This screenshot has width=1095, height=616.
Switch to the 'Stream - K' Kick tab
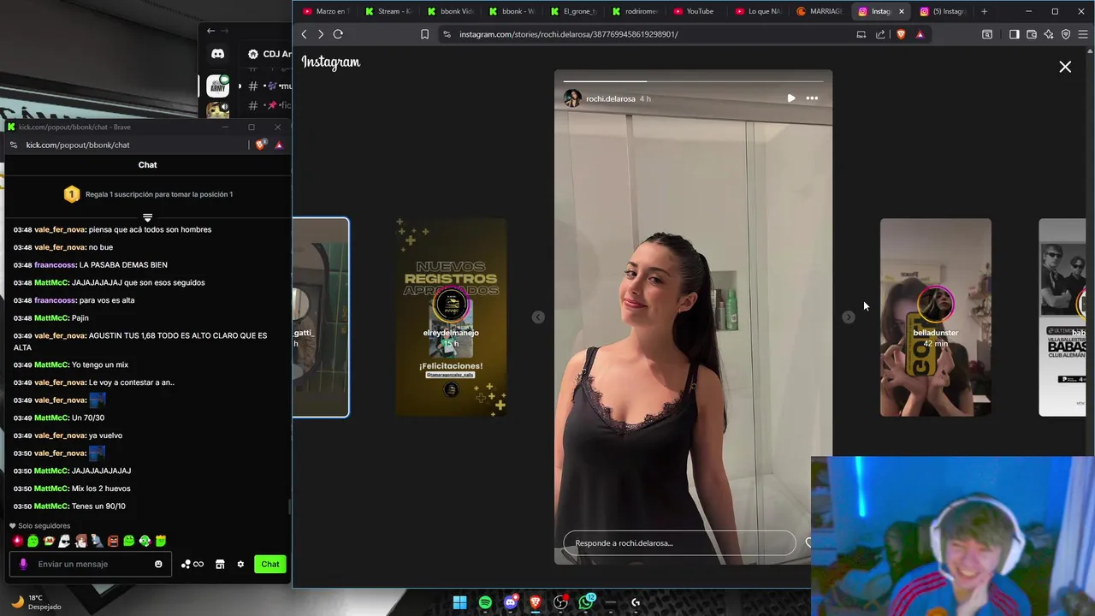(388, 11)
